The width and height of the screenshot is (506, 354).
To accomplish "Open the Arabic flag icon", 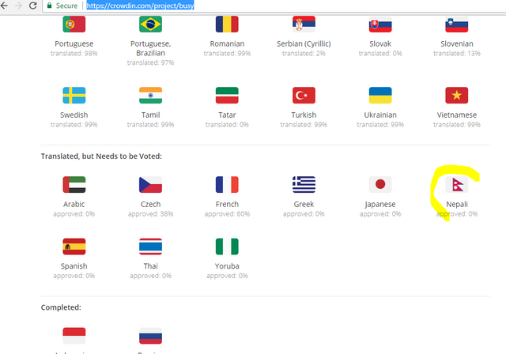I will (x=74, y=184).
